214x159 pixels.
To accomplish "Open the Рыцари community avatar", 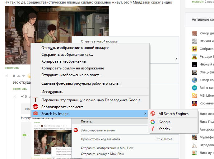I will (x=194, y=57).
